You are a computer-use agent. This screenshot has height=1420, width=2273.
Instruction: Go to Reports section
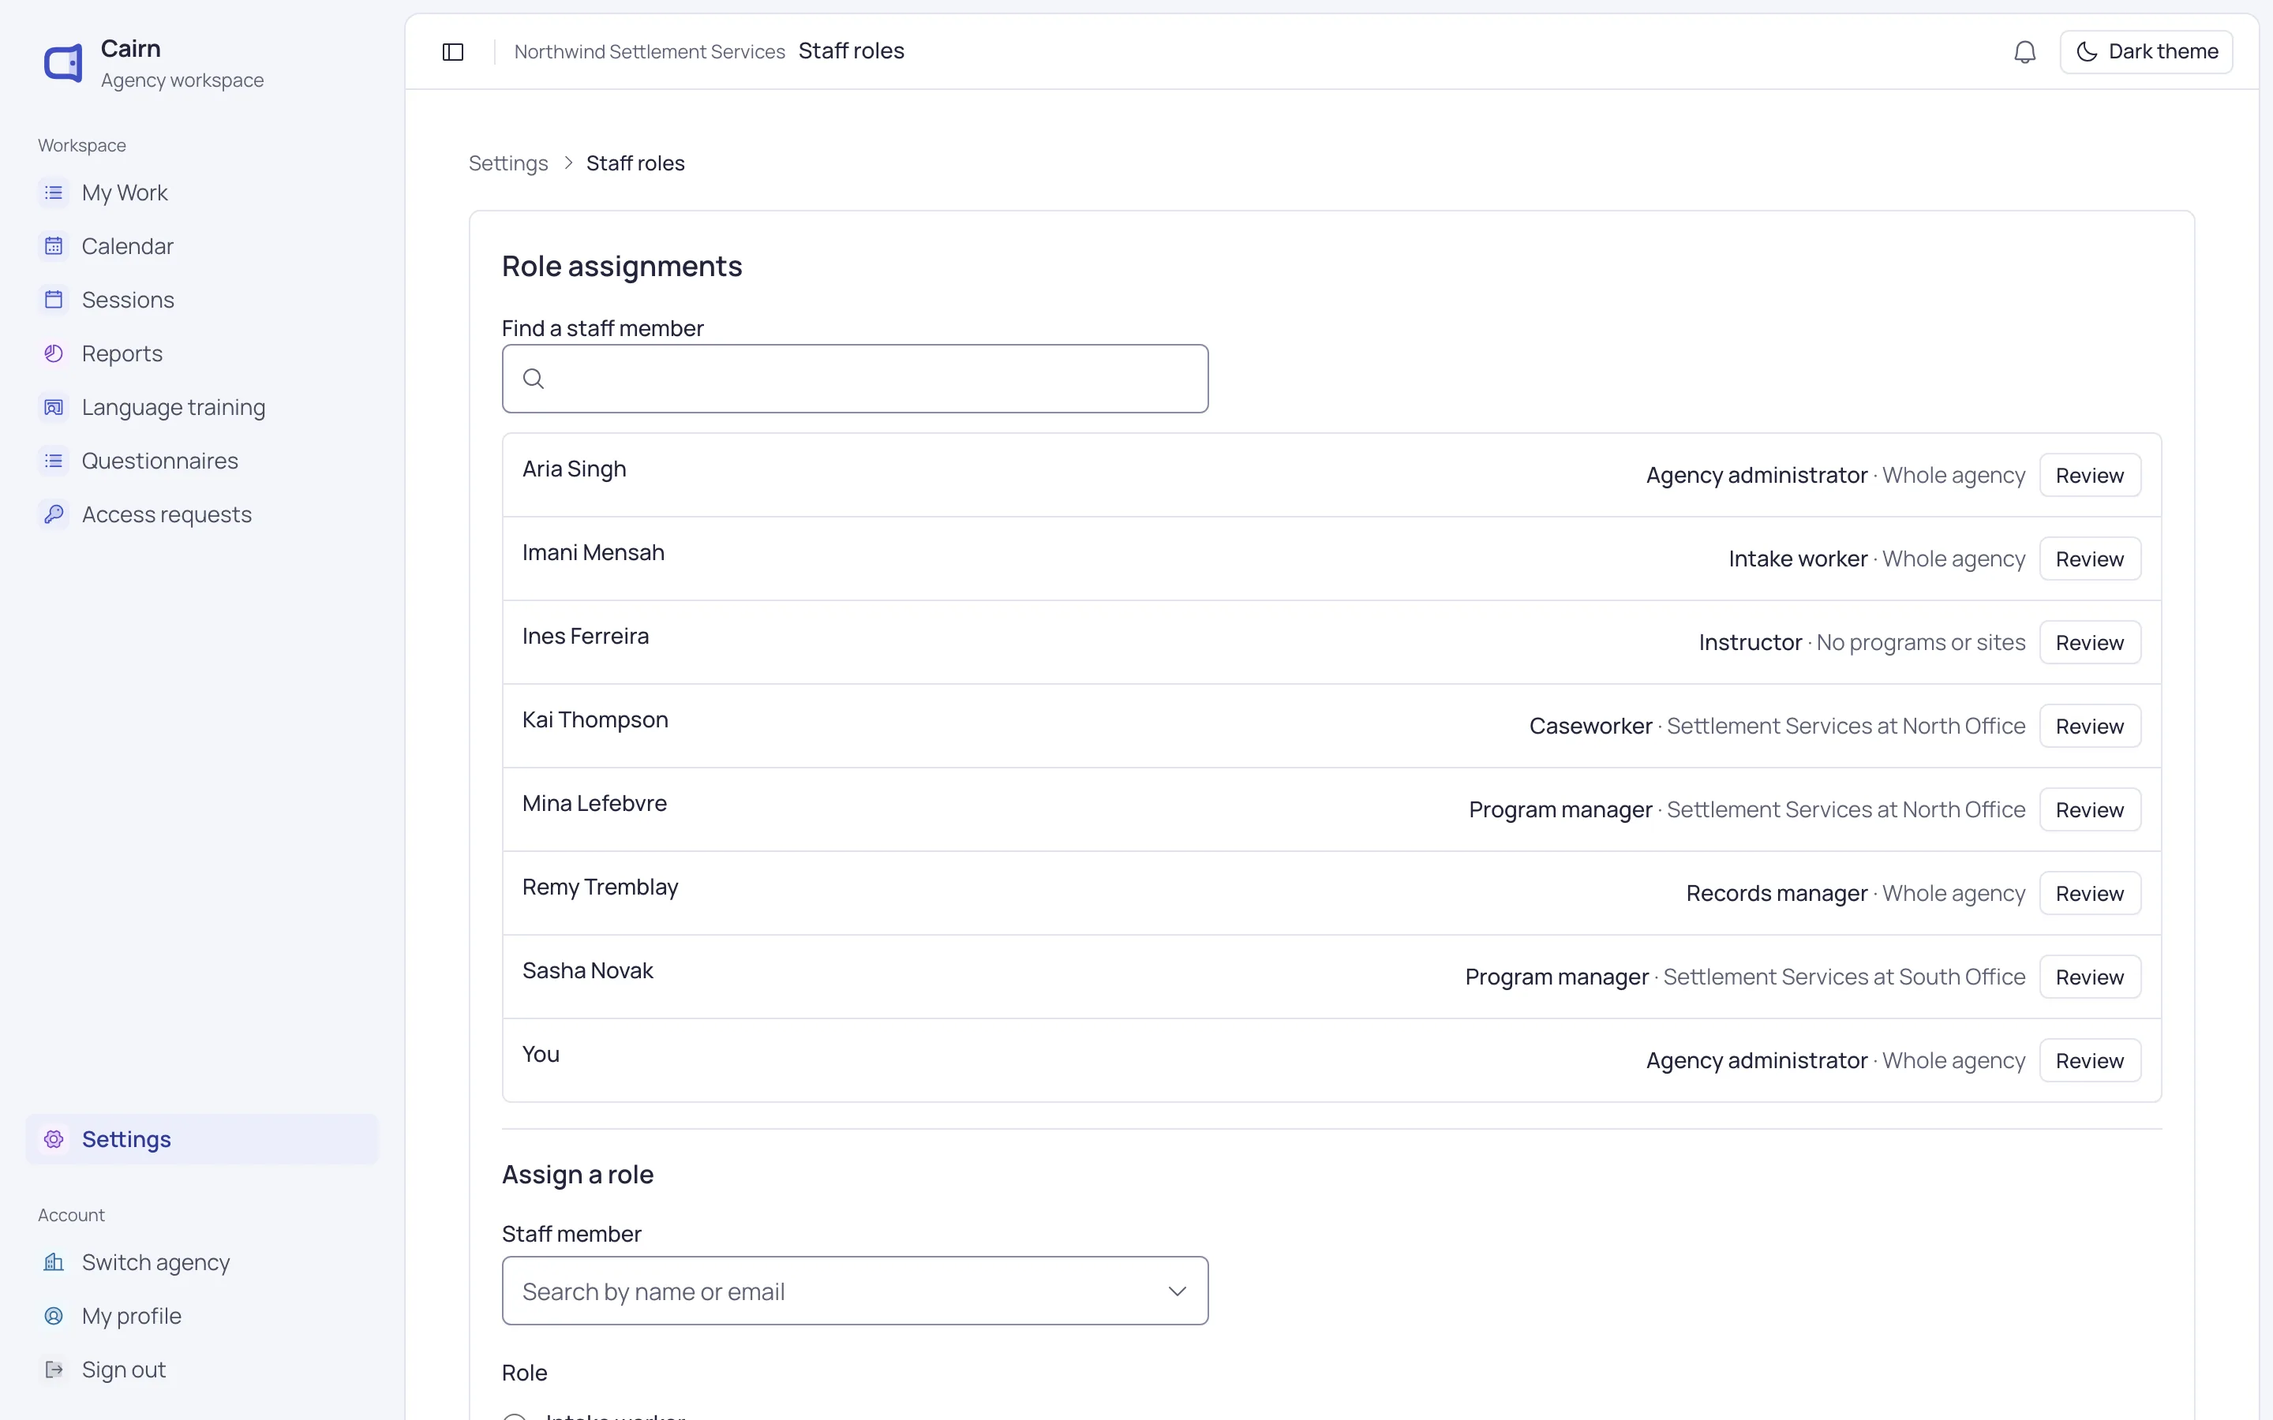tap(202, 353)
